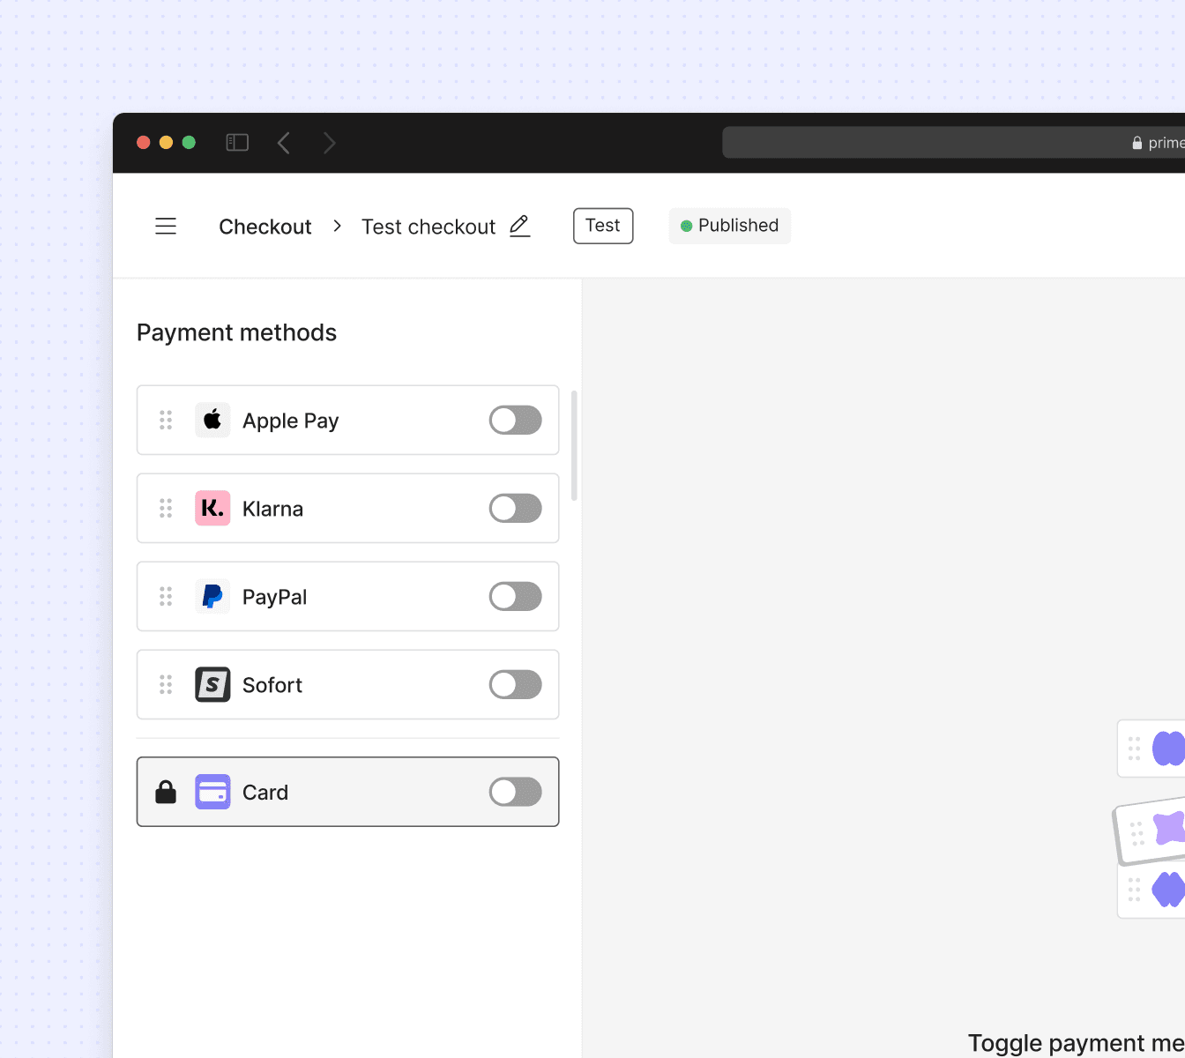Switch on the PayPal toggle
Viewport: 1185px width, 1058px height.
(x=516, y=597)
